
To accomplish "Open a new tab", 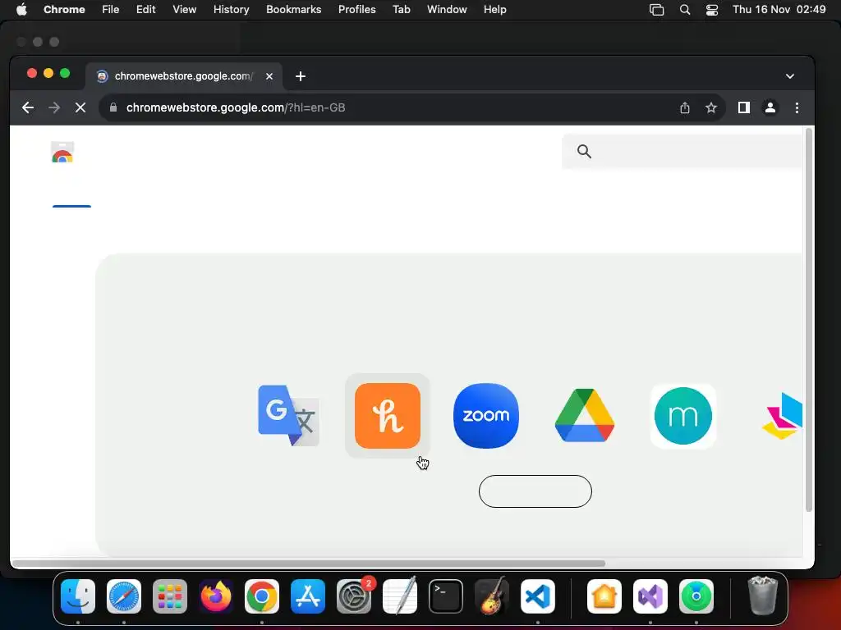I will (301, 76).
